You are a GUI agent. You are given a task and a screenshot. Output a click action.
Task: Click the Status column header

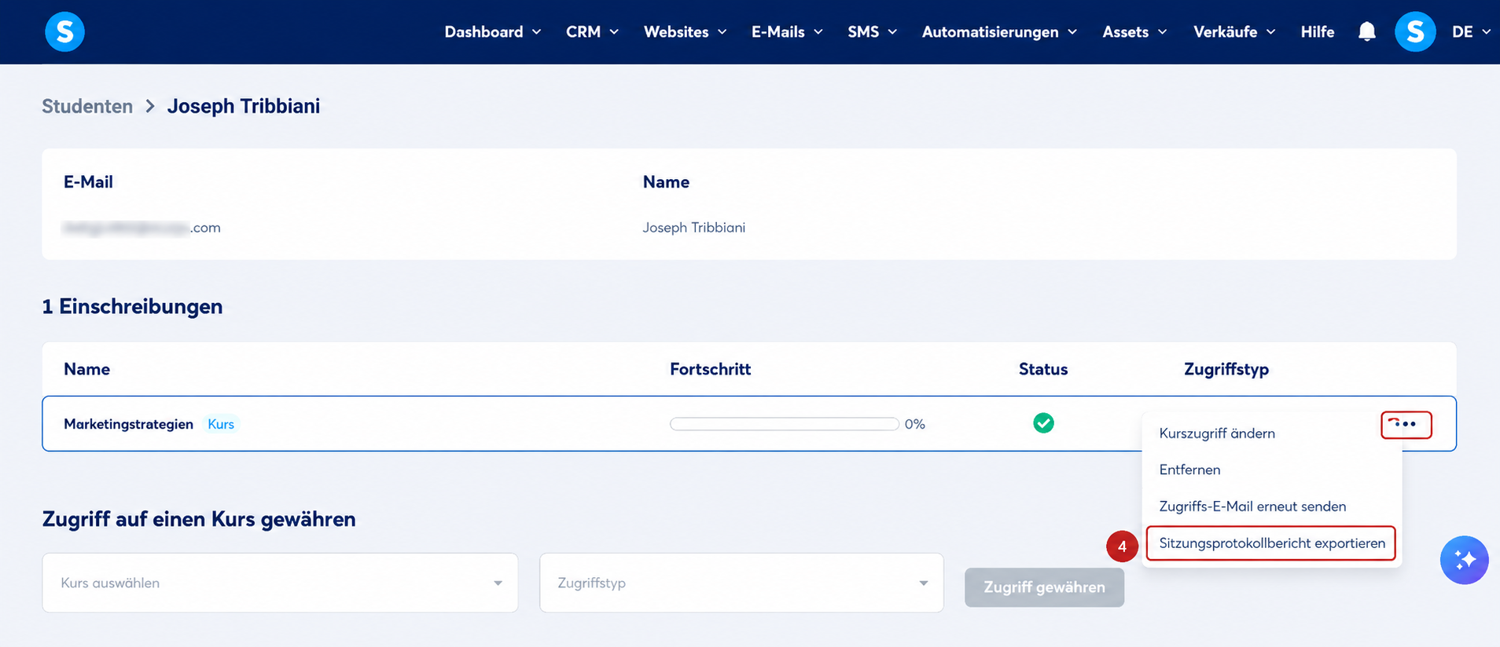tap(1043, 369)
